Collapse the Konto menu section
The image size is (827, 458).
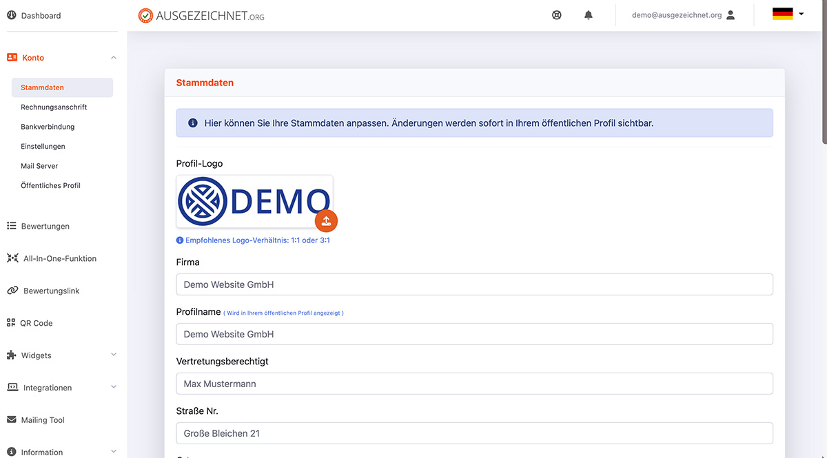(x=114, y=58)
